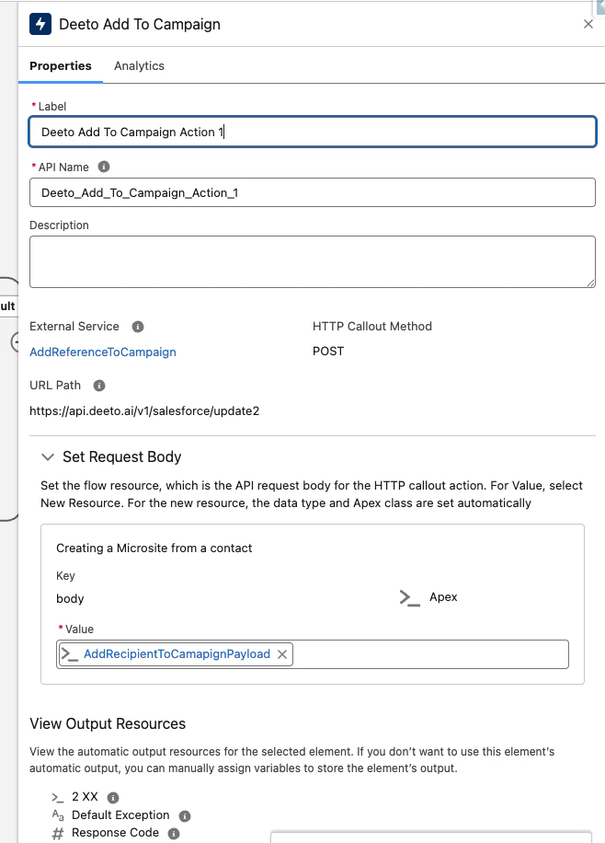The image size is (605, 843).
Task: Click the HTTP Callout Method label
Action: click(372, 327)
